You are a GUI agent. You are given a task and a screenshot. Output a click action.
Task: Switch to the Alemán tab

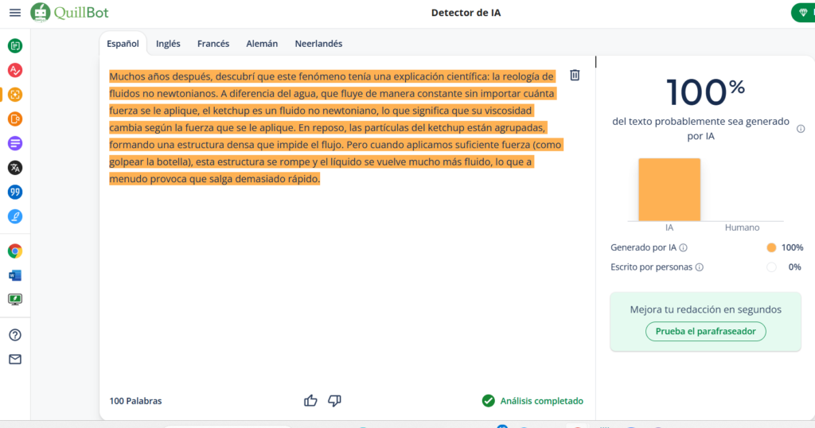262,44
